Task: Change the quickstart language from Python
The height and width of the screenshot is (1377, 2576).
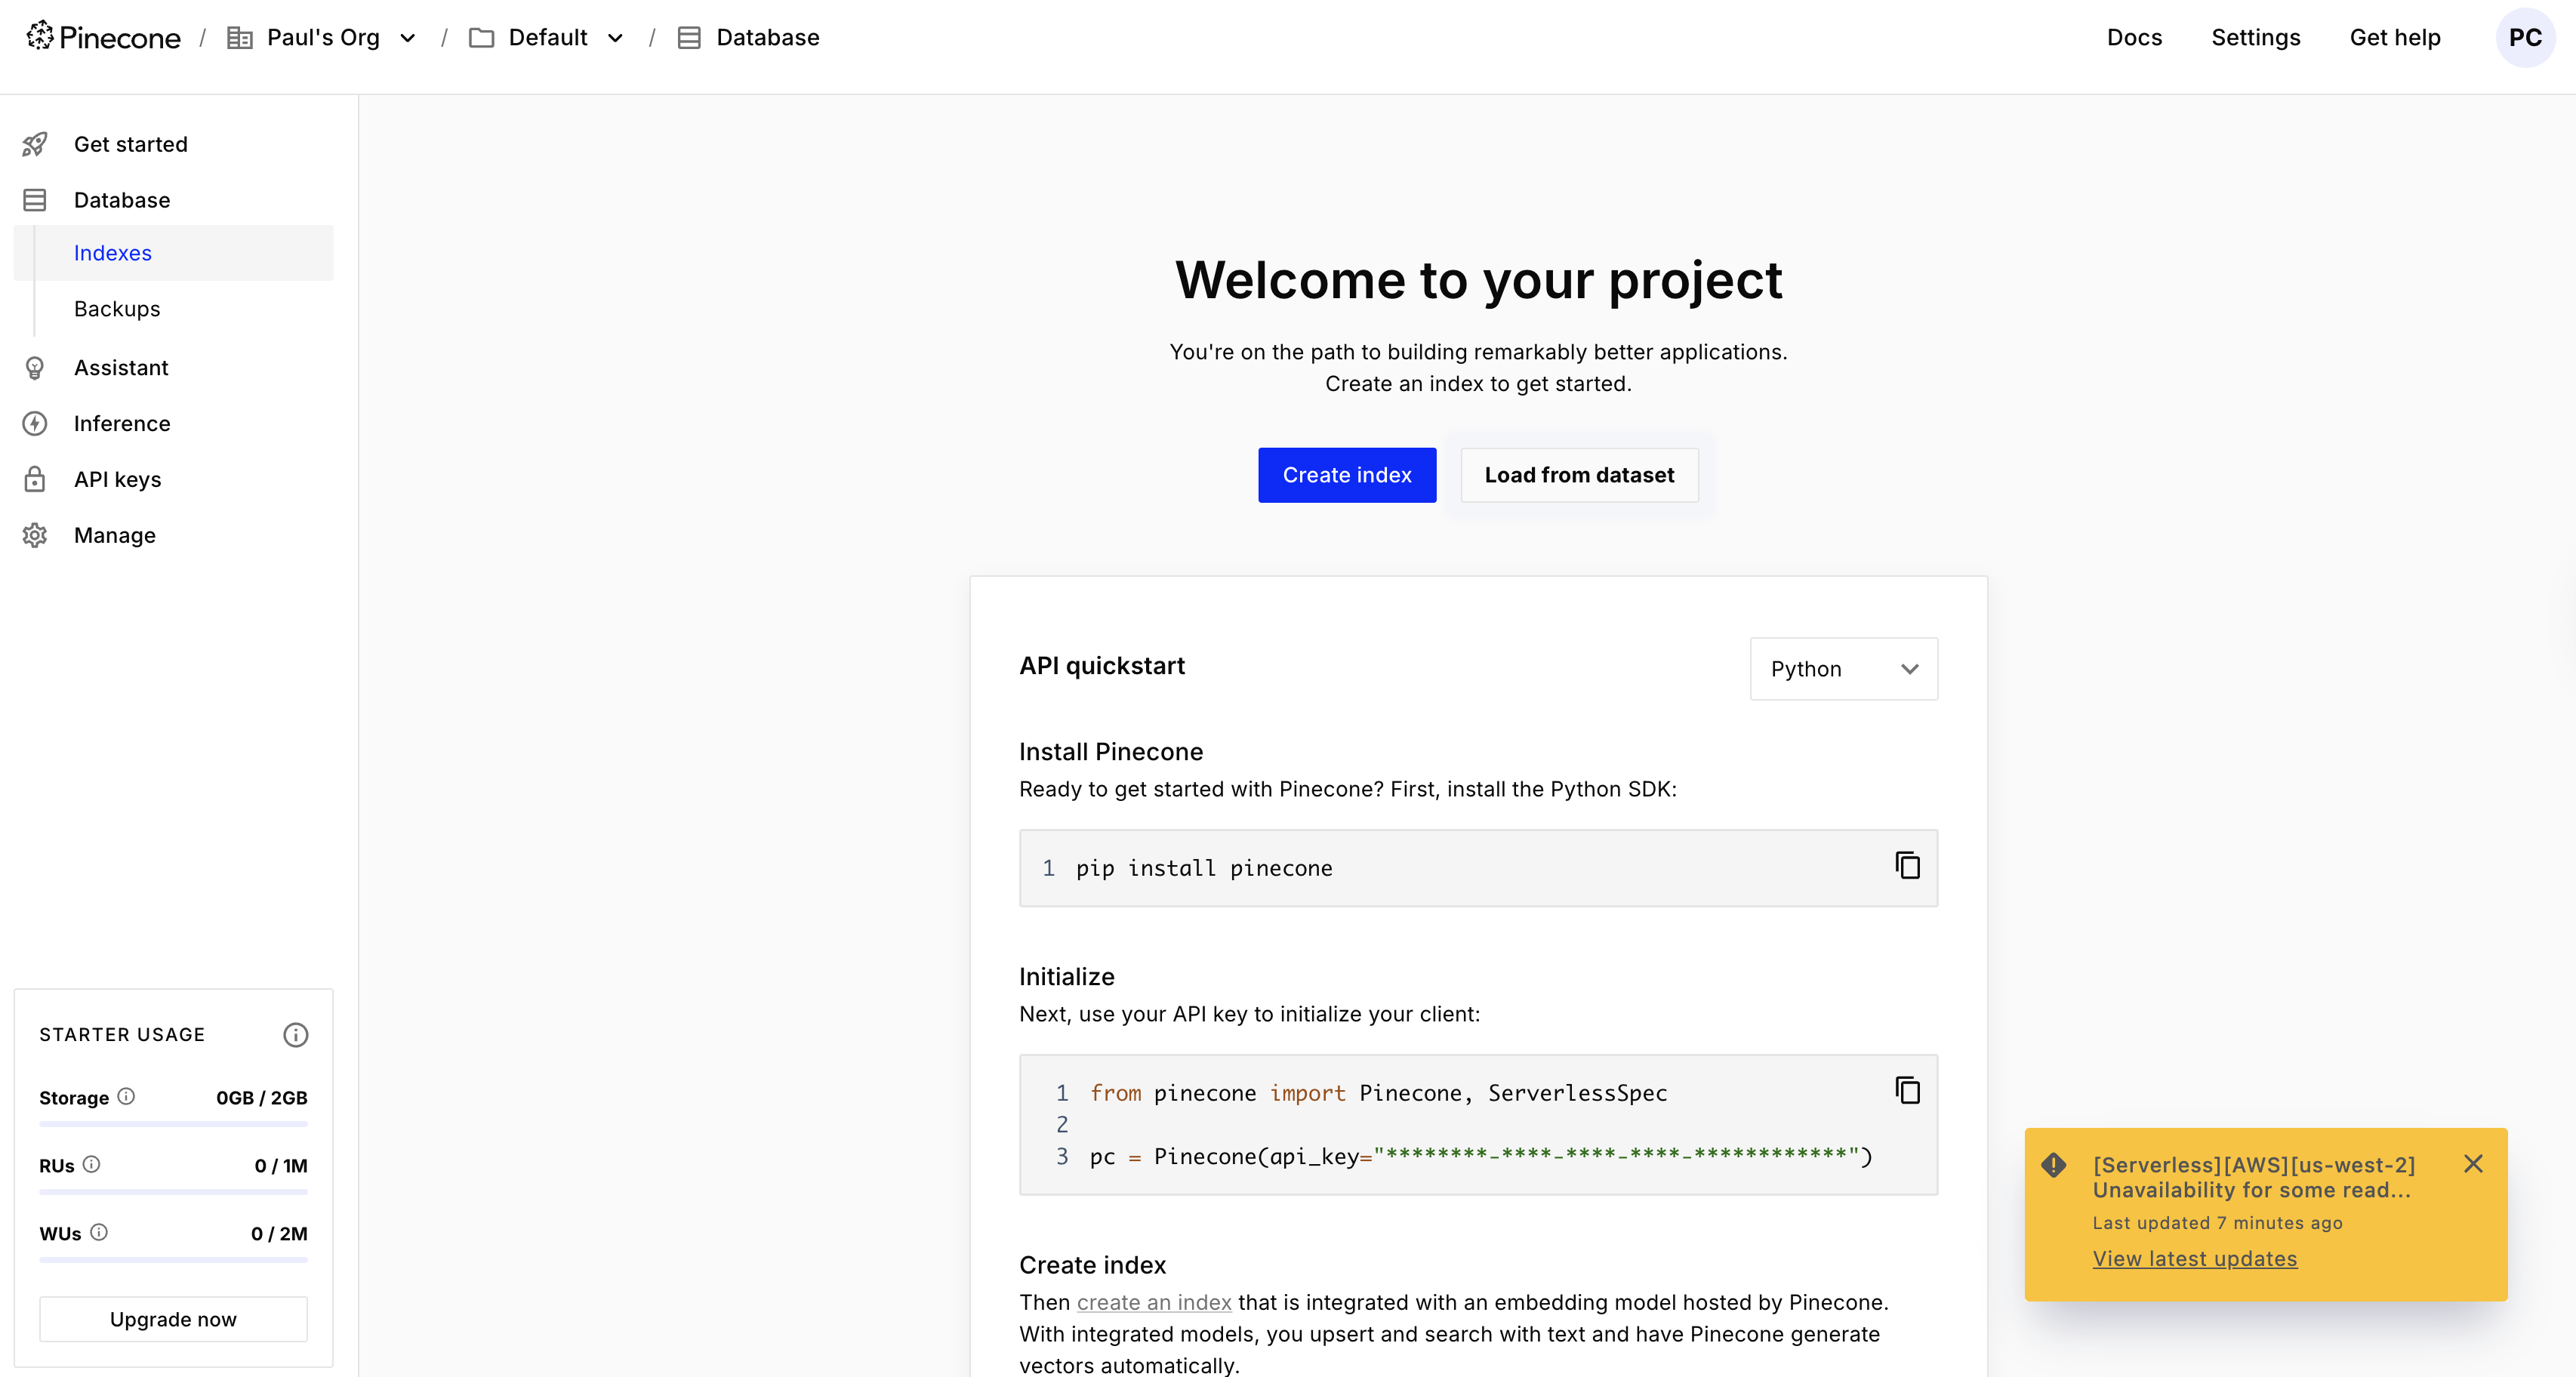Action: point(1843,669)
